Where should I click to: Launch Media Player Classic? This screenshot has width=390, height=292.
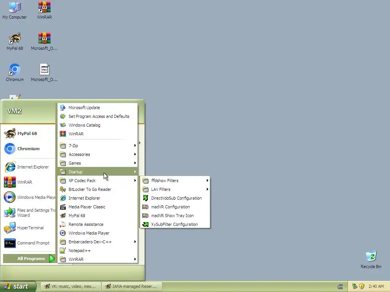tap(97, 207)
